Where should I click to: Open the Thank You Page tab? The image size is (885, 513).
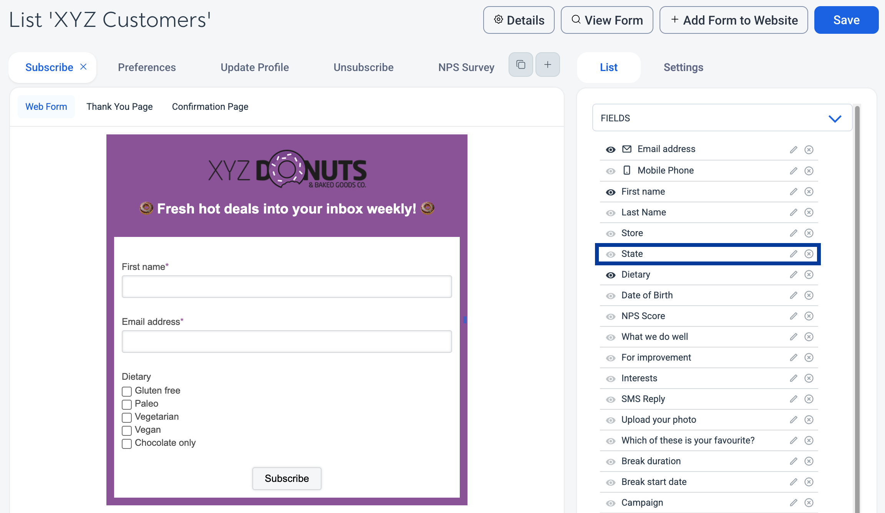pos(119,106)
